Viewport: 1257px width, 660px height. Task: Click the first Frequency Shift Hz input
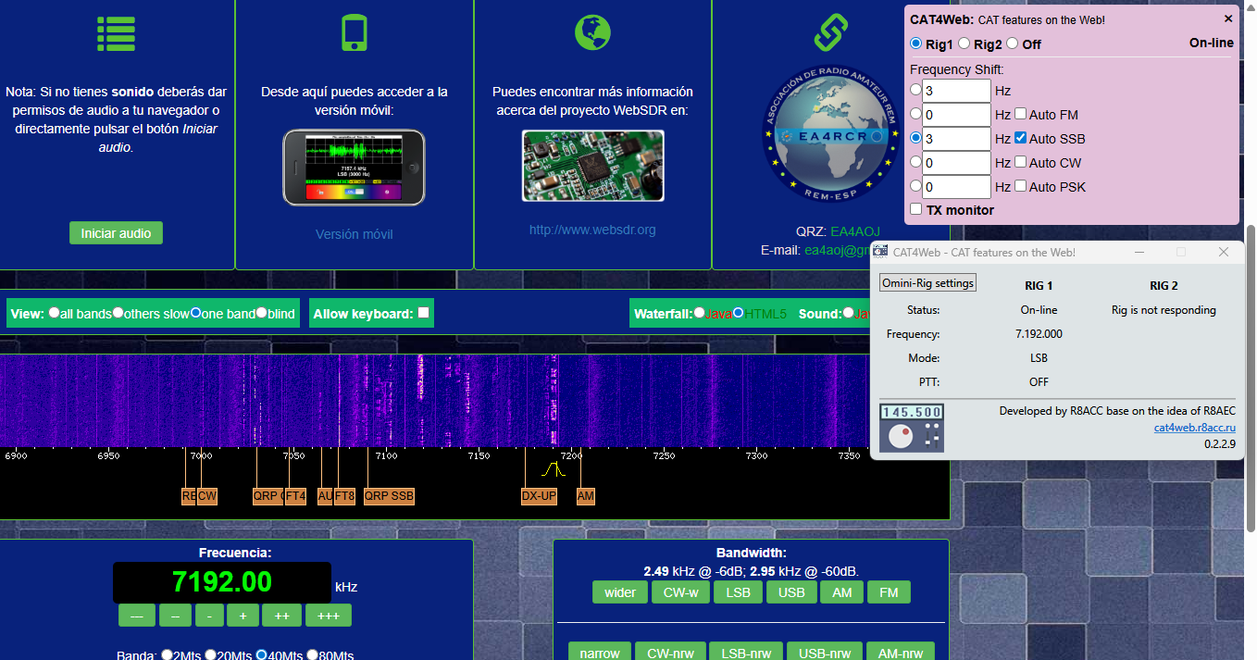pos(956,91)
